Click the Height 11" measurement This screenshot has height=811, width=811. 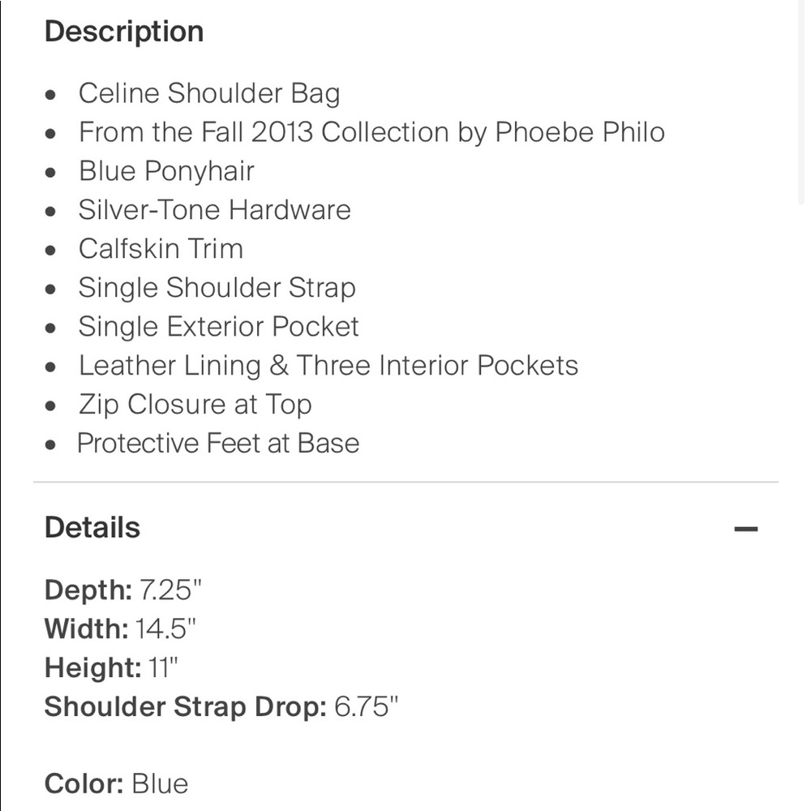pyautogui.click(x=111, y=667)
